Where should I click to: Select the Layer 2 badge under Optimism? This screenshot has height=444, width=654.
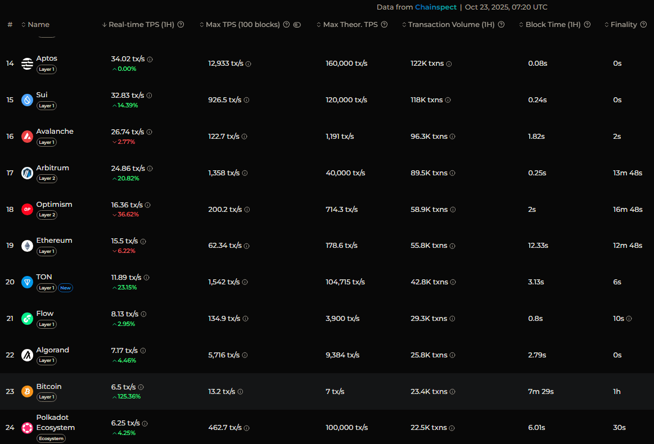pyautogui.click(x=46, y=215)
